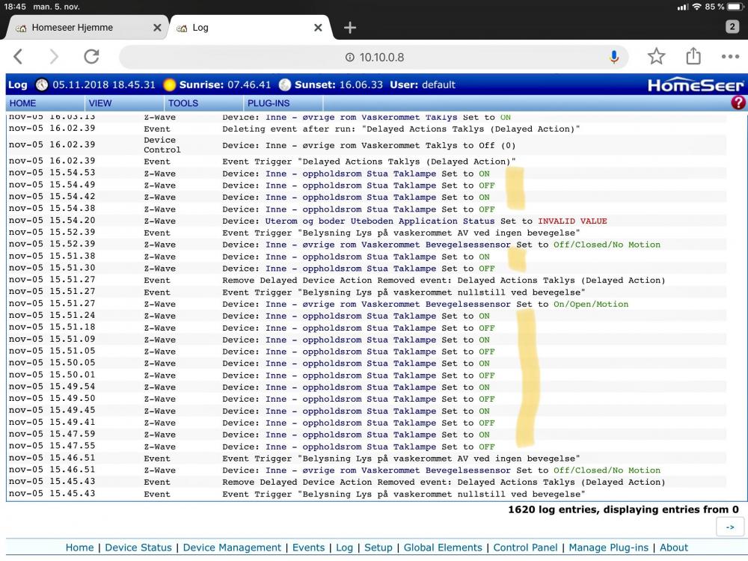The width and height of the screenshot is (748, 561).
Task: Open the share icon in toolbar
Action: pos(693,57)
